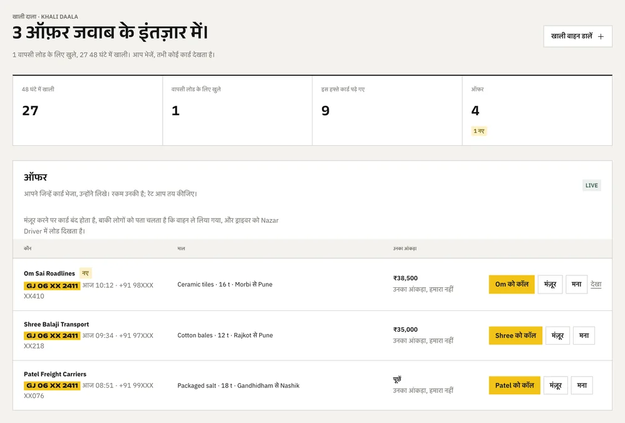Click the ₹38,500 offer amount
Viewport: 625px width, 423px height.
pyautogui.click(x=405, y=278)
